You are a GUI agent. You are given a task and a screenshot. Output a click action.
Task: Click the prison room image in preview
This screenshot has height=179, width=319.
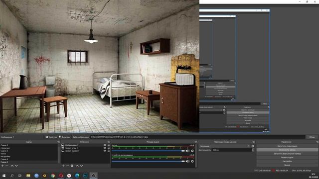click(100, 66)
